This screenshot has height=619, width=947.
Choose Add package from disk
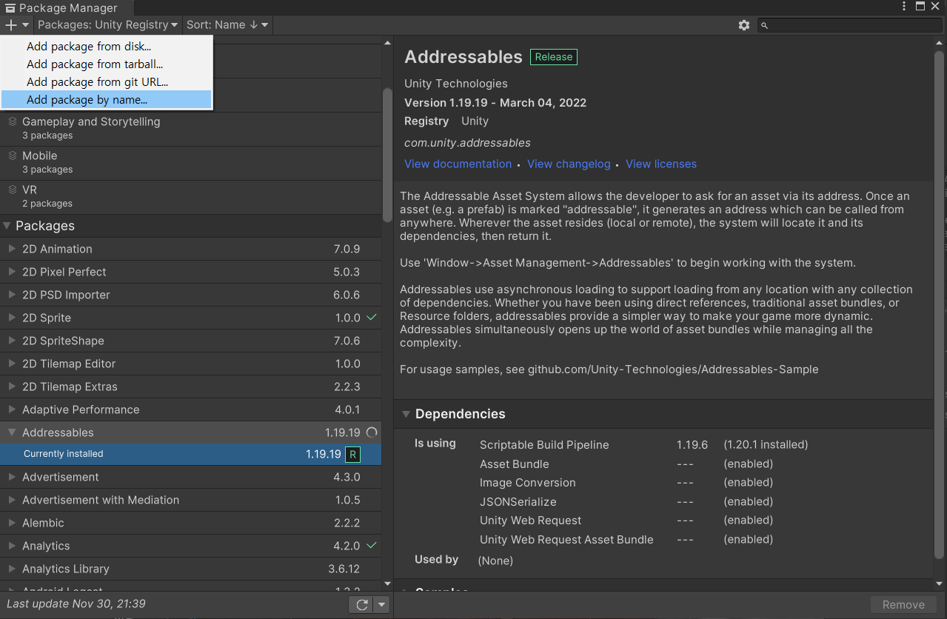(x=107, y=47)
